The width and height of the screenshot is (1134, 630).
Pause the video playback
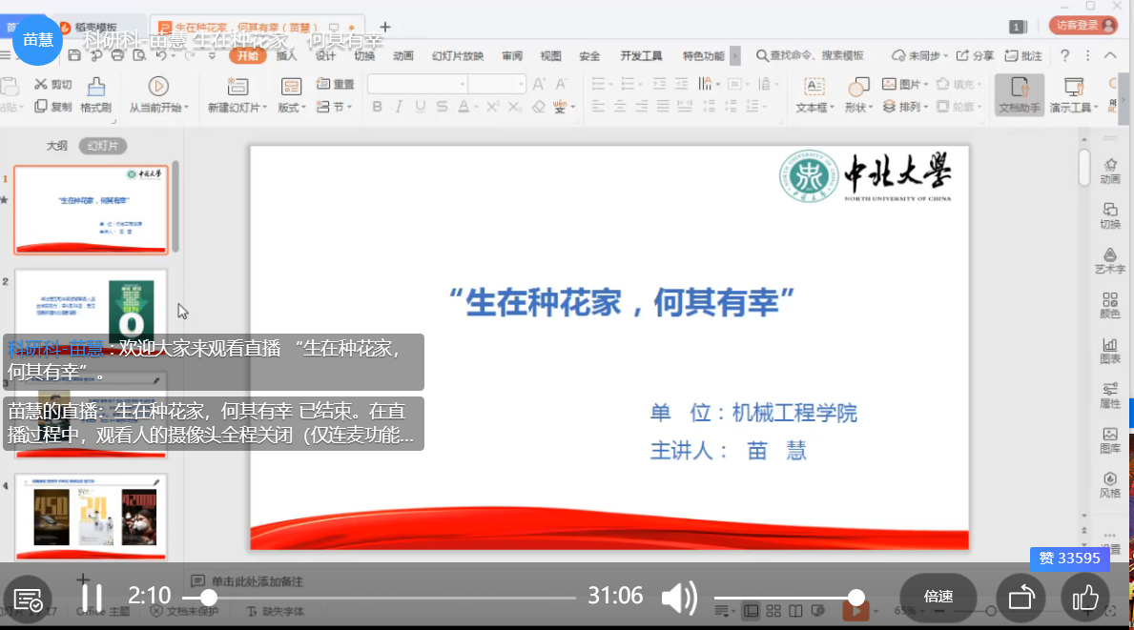tap(92, 598)
